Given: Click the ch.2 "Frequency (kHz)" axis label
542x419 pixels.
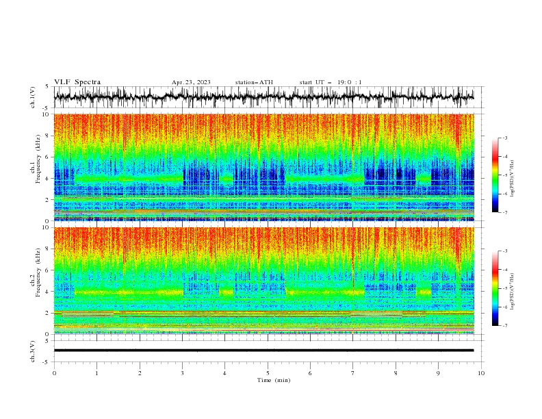Looking at the screenshot, I should coord(38,272).
